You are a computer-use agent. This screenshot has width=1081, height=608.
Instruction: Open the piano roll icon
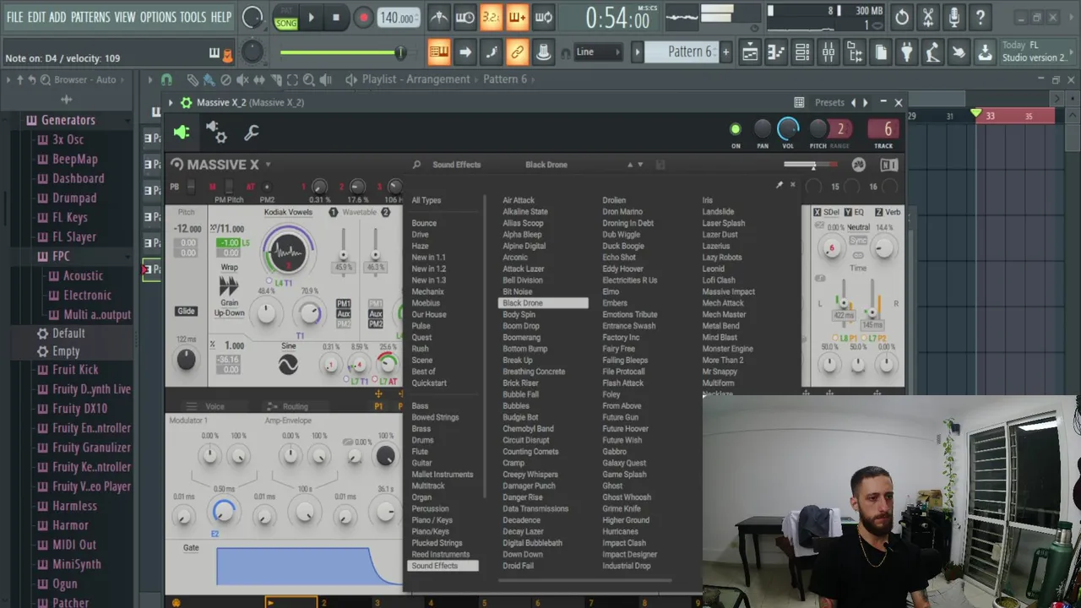coord(776,52)
